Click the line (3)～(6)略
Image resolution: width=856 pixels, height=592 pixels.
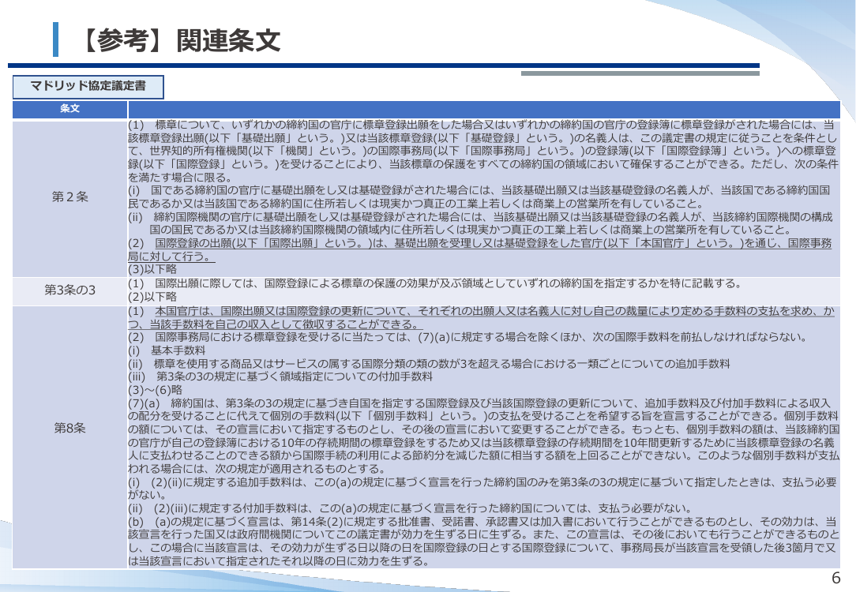155,390
